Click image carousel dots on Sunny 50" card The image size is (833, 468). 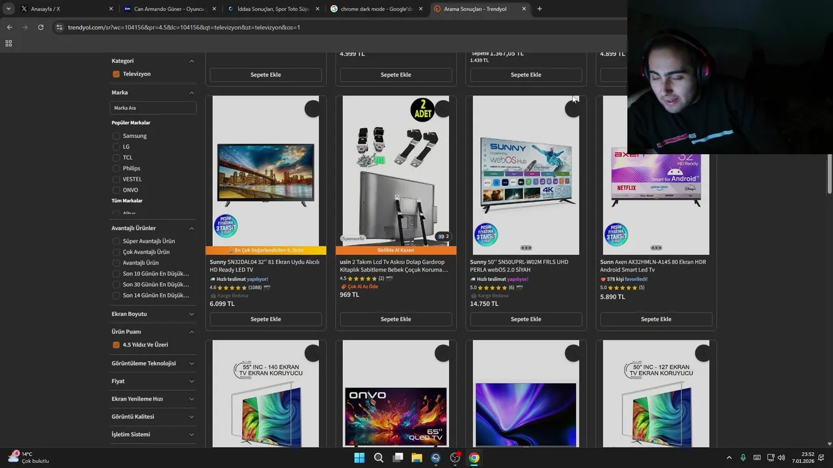tap(526, 248)
